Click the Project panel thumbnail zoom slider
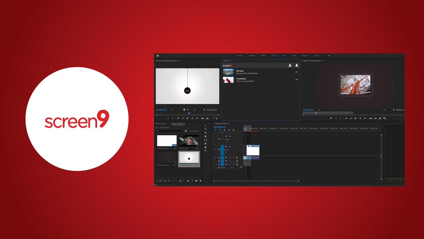Viewport: 424px width, 239px height. [x=173, y=181]
